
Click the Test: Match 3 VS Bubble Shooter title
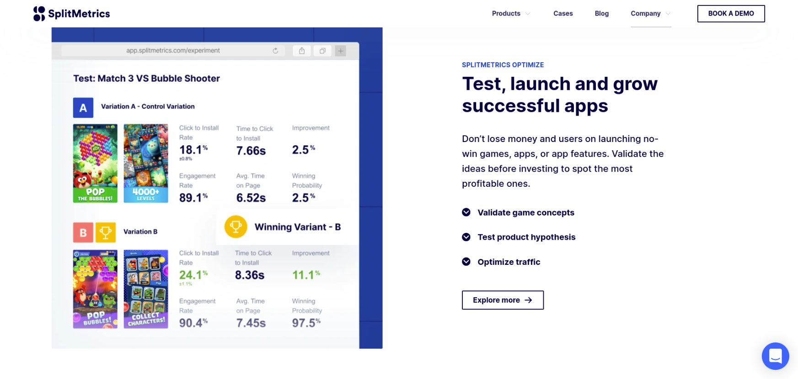coord(146,79)
